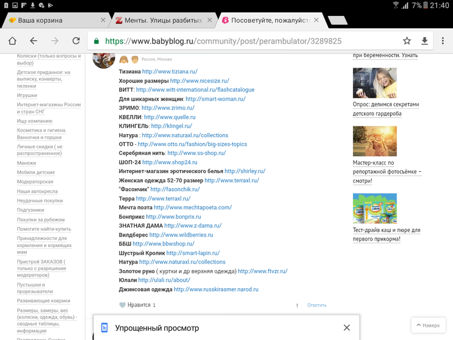Open the browser three-dot menu
Screen dimensions: 453x340
[442, 41]
